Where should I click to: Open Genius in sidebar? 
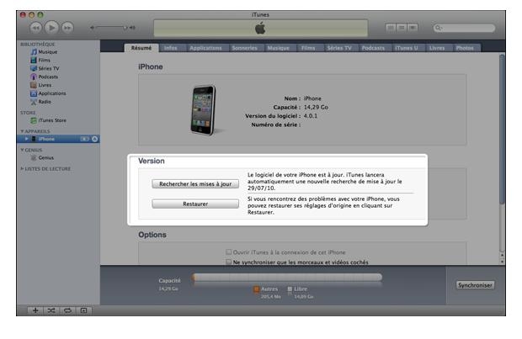(x=46, y=157)
